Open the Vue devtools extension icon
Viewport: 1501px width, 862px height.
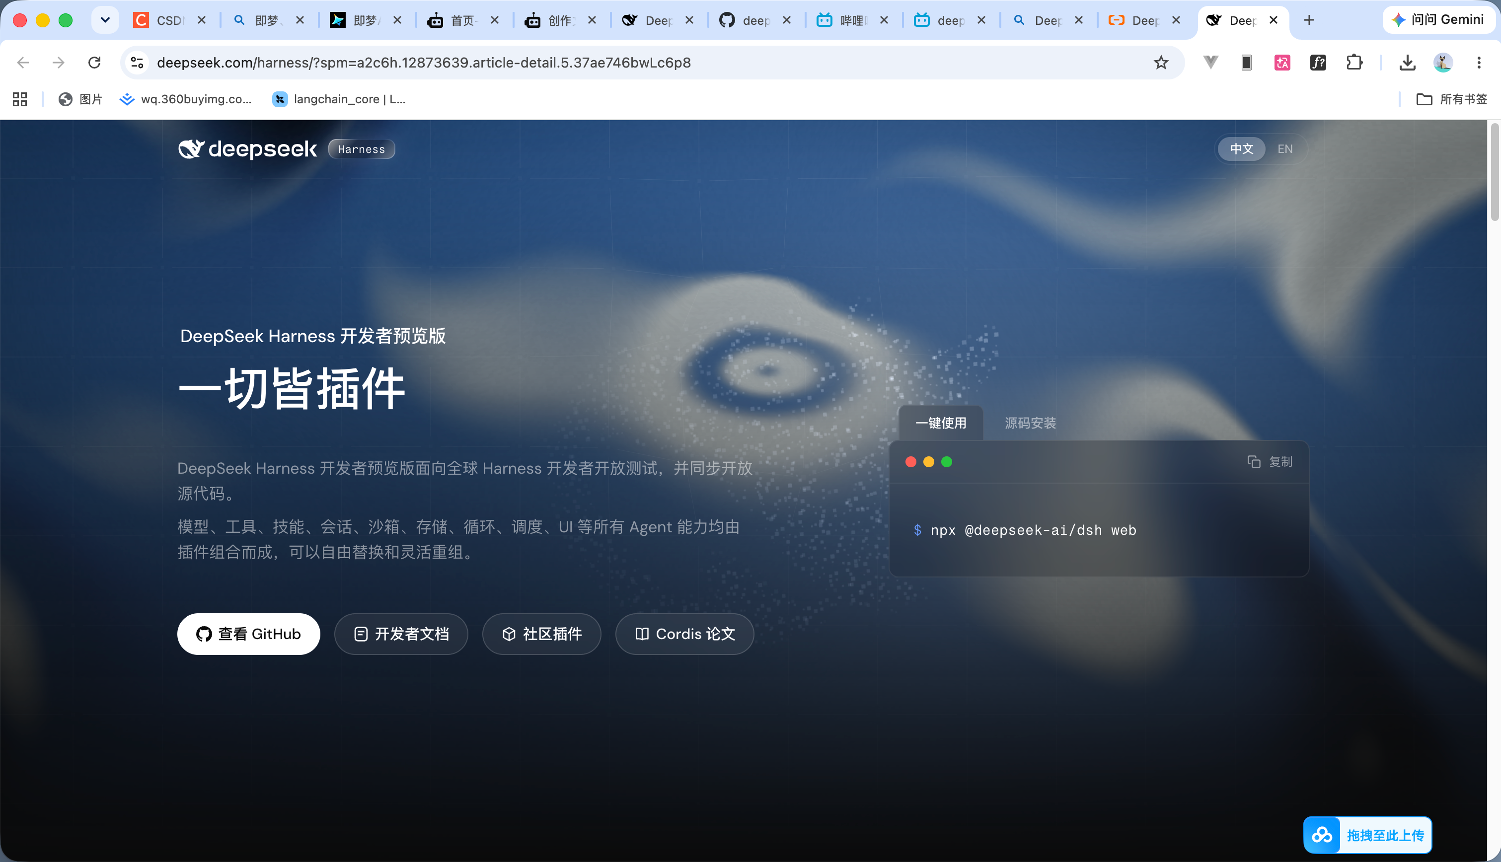[x=1211, y=62]
